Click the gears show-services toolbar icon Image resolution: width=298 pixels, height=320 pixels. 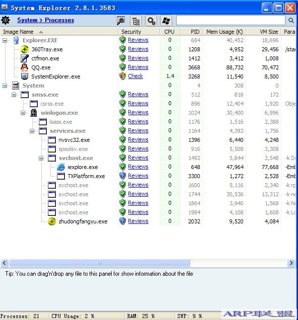(x=151, y=21)
